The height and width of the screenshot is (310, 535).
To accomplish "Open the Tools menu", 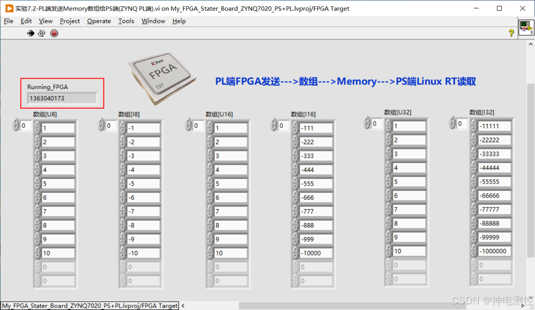I will [x=126, y=21].
